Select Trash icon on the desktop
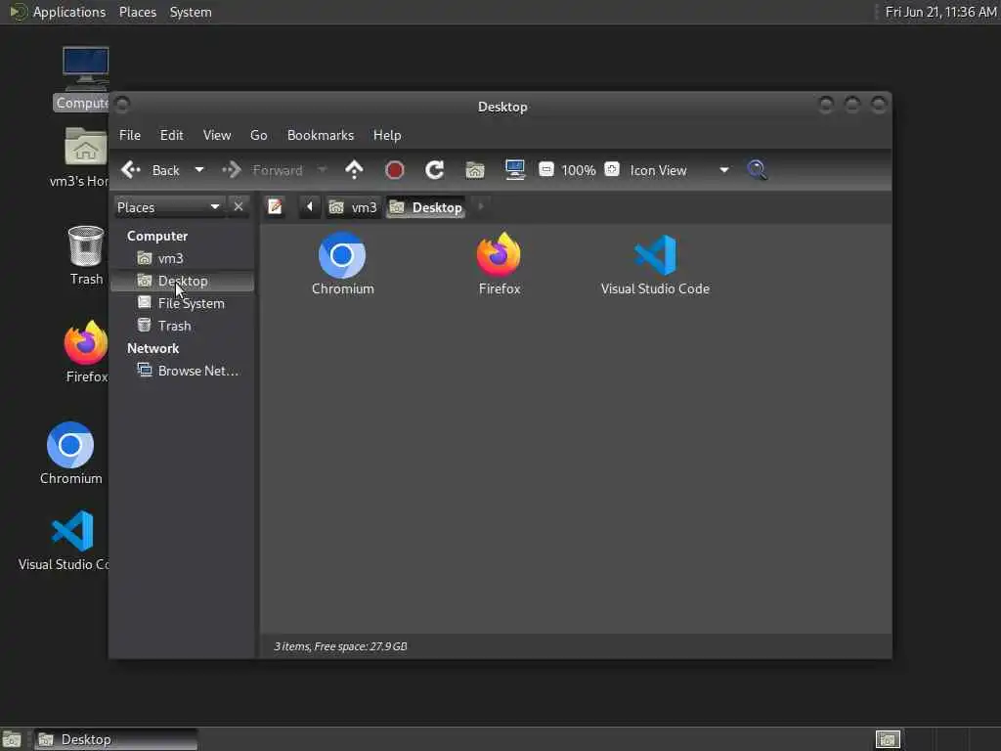Image resolution: width=1001 pixels, height=751 pixels. pyautogui.click(x=86, y=255)
